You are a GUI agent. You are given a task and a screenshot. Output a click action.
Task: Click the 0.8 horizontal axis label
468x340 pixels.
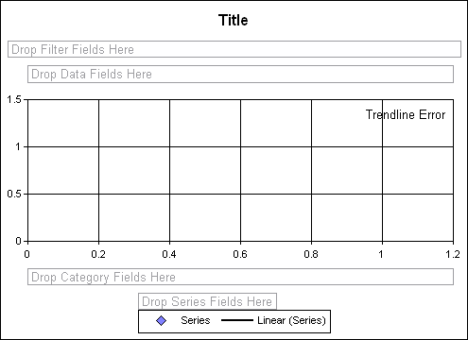click(311, 254)
